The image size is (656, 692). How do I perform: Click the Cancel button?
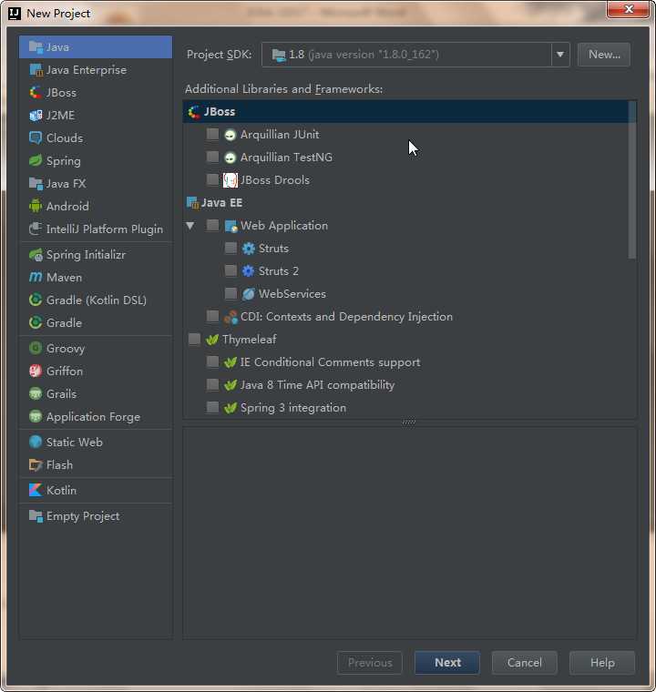525,663
